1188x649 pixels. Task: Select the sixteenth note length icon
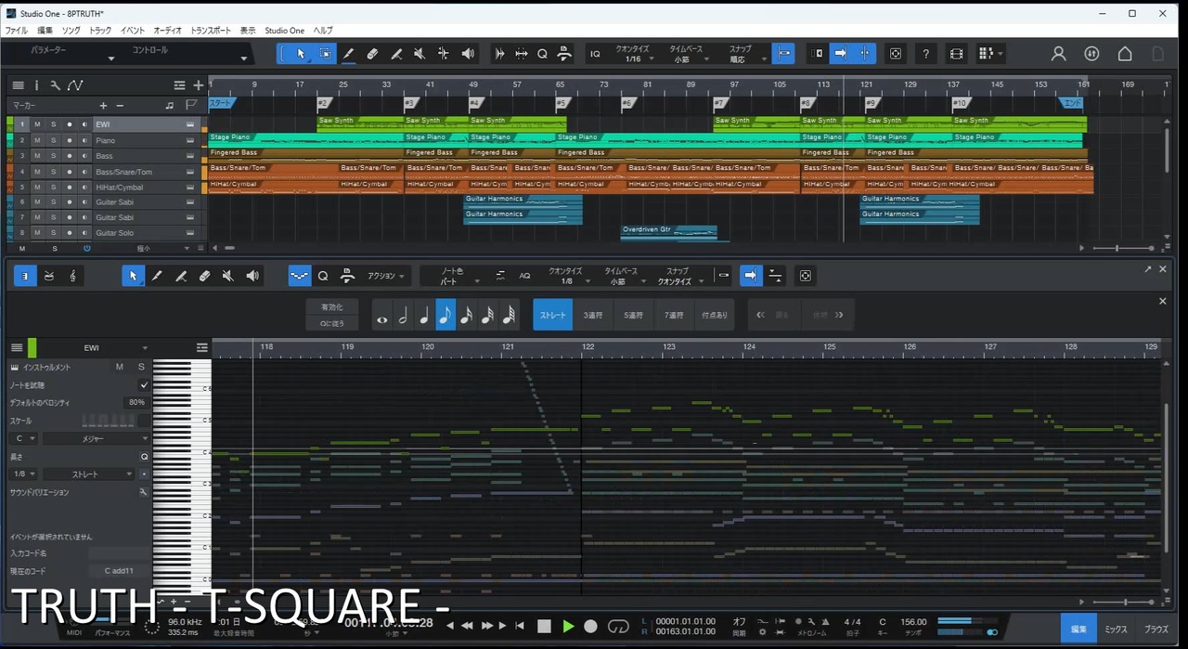click(467, 316)
